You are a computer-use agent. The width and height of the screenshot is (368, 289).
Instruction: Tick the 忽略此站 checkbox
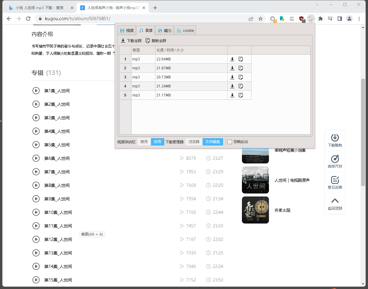[x=230, y=142]
